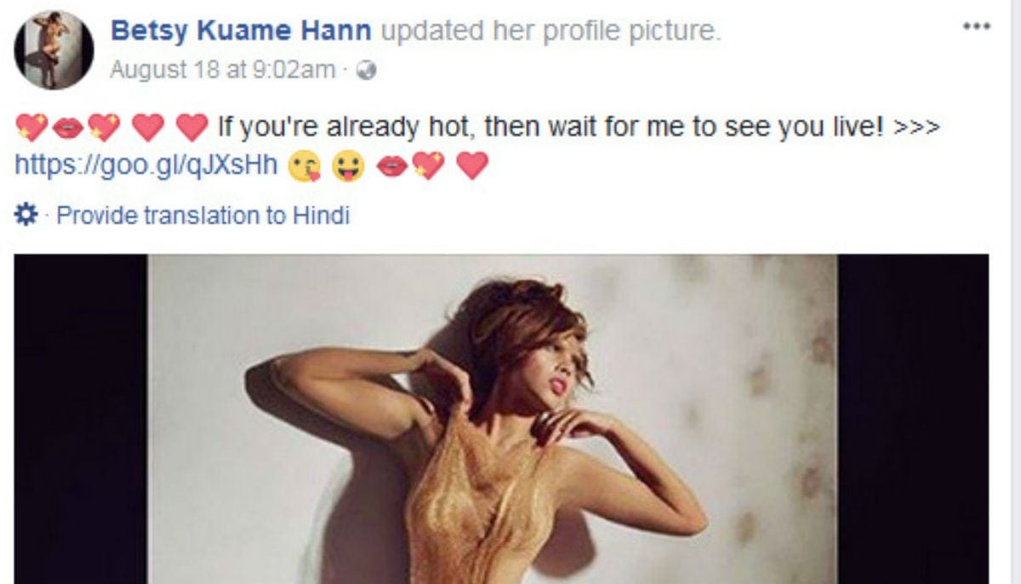The height and width of the screenshot is (584, 1021).
Task: Click the very first sparkling heart emoji
Action: (x=32, y=128)
